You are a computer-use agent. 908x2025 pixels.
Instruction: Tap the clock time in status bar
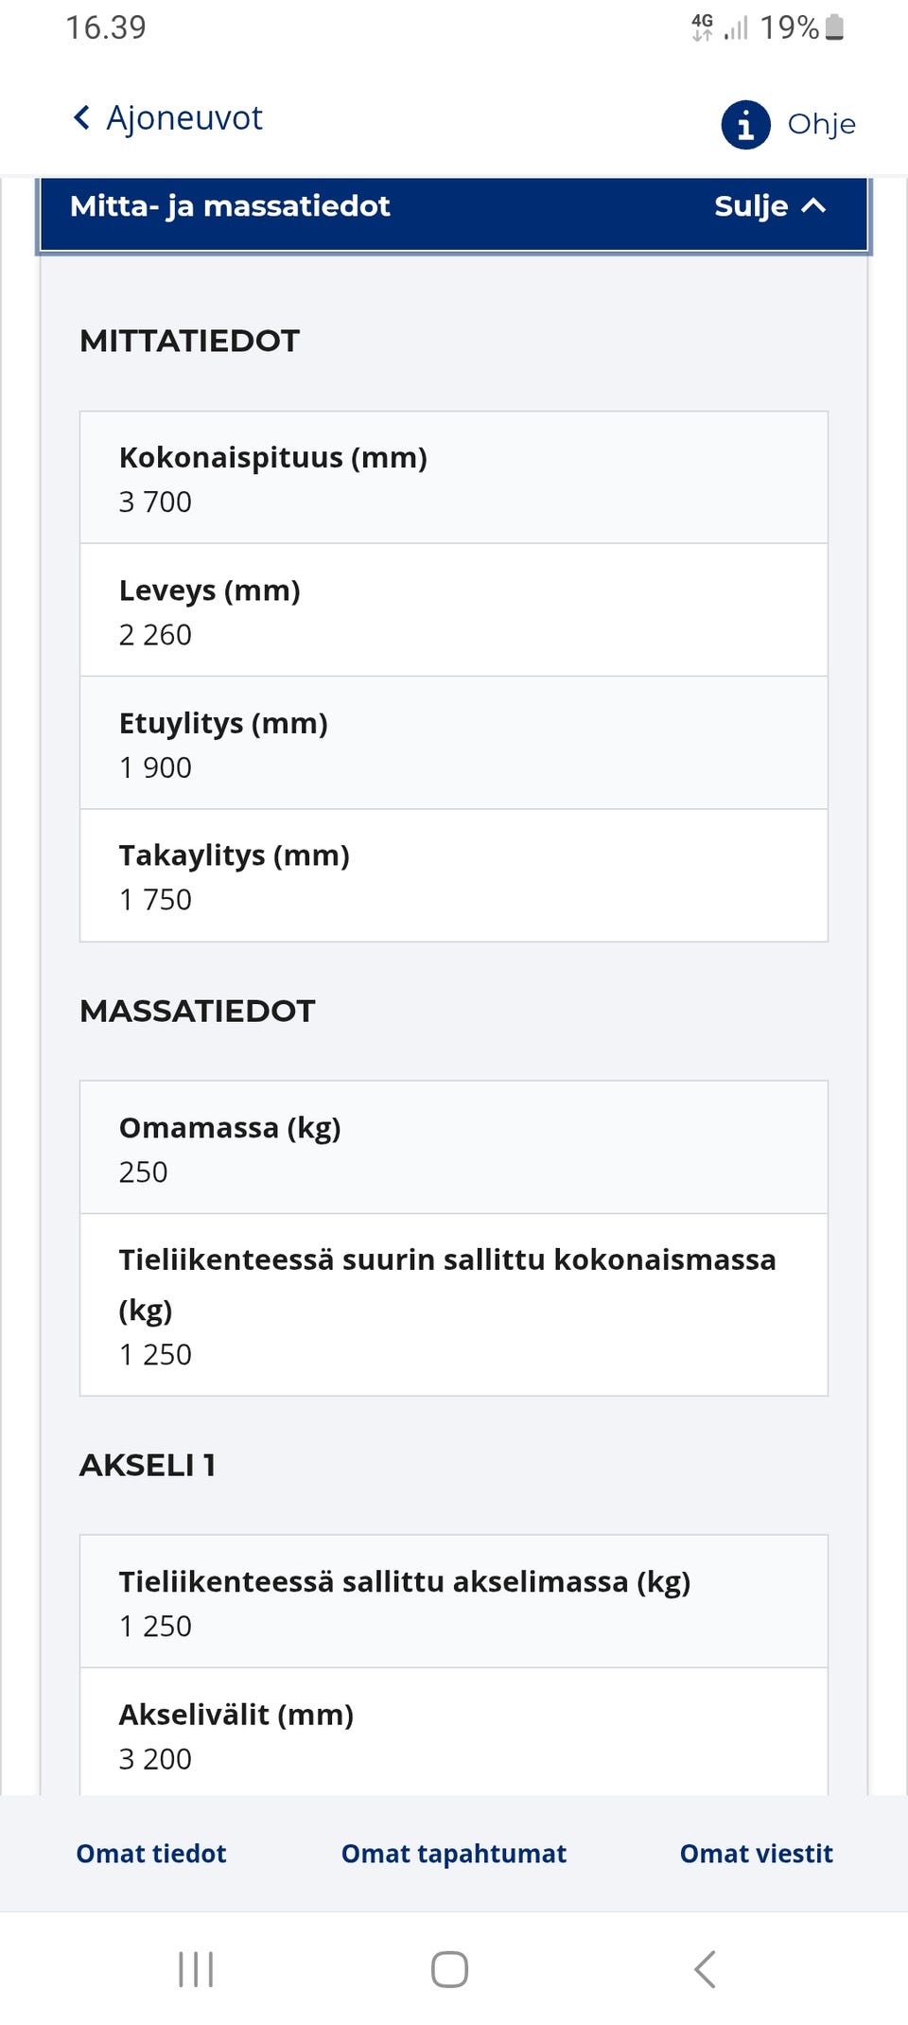(x=106, y=27)
